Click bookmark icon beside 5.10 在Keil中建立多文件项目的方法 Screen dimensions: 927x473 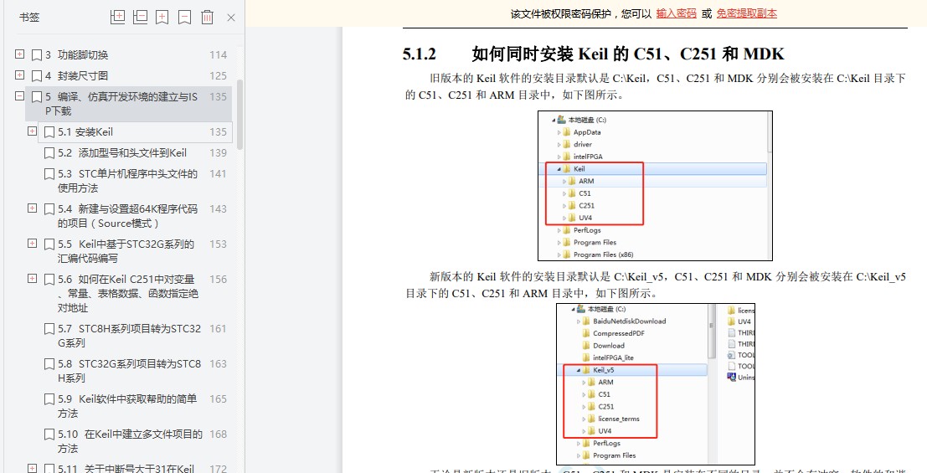[49, 434]
